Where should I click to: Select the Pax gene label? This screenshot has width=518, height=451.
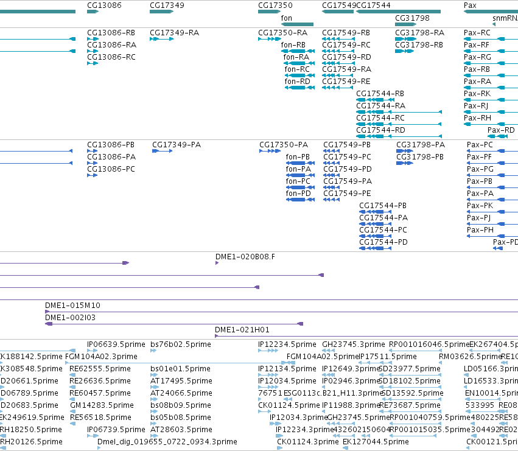470,5
